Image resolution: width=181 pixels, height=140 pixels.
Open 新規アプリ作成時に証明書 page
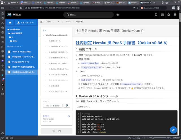[21, 67]
